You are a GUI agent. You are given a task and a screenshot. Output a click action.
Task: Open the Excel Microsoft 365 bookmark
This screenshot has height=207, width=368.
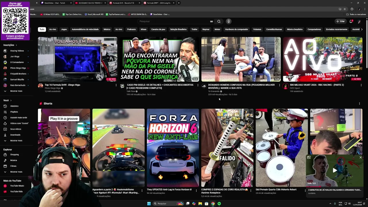tap(94, 14)
